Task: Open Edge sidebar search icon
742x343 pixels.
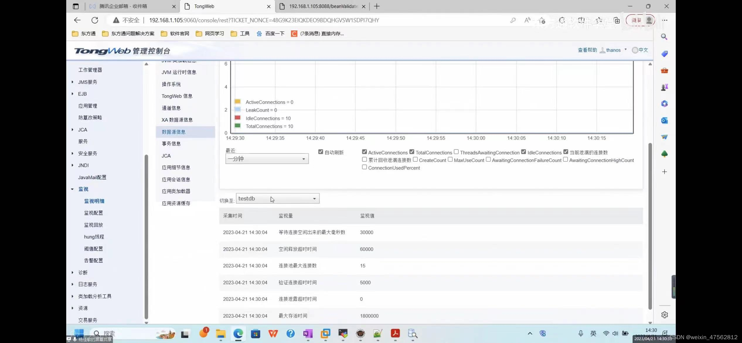Action: click(x=664, y=37)
